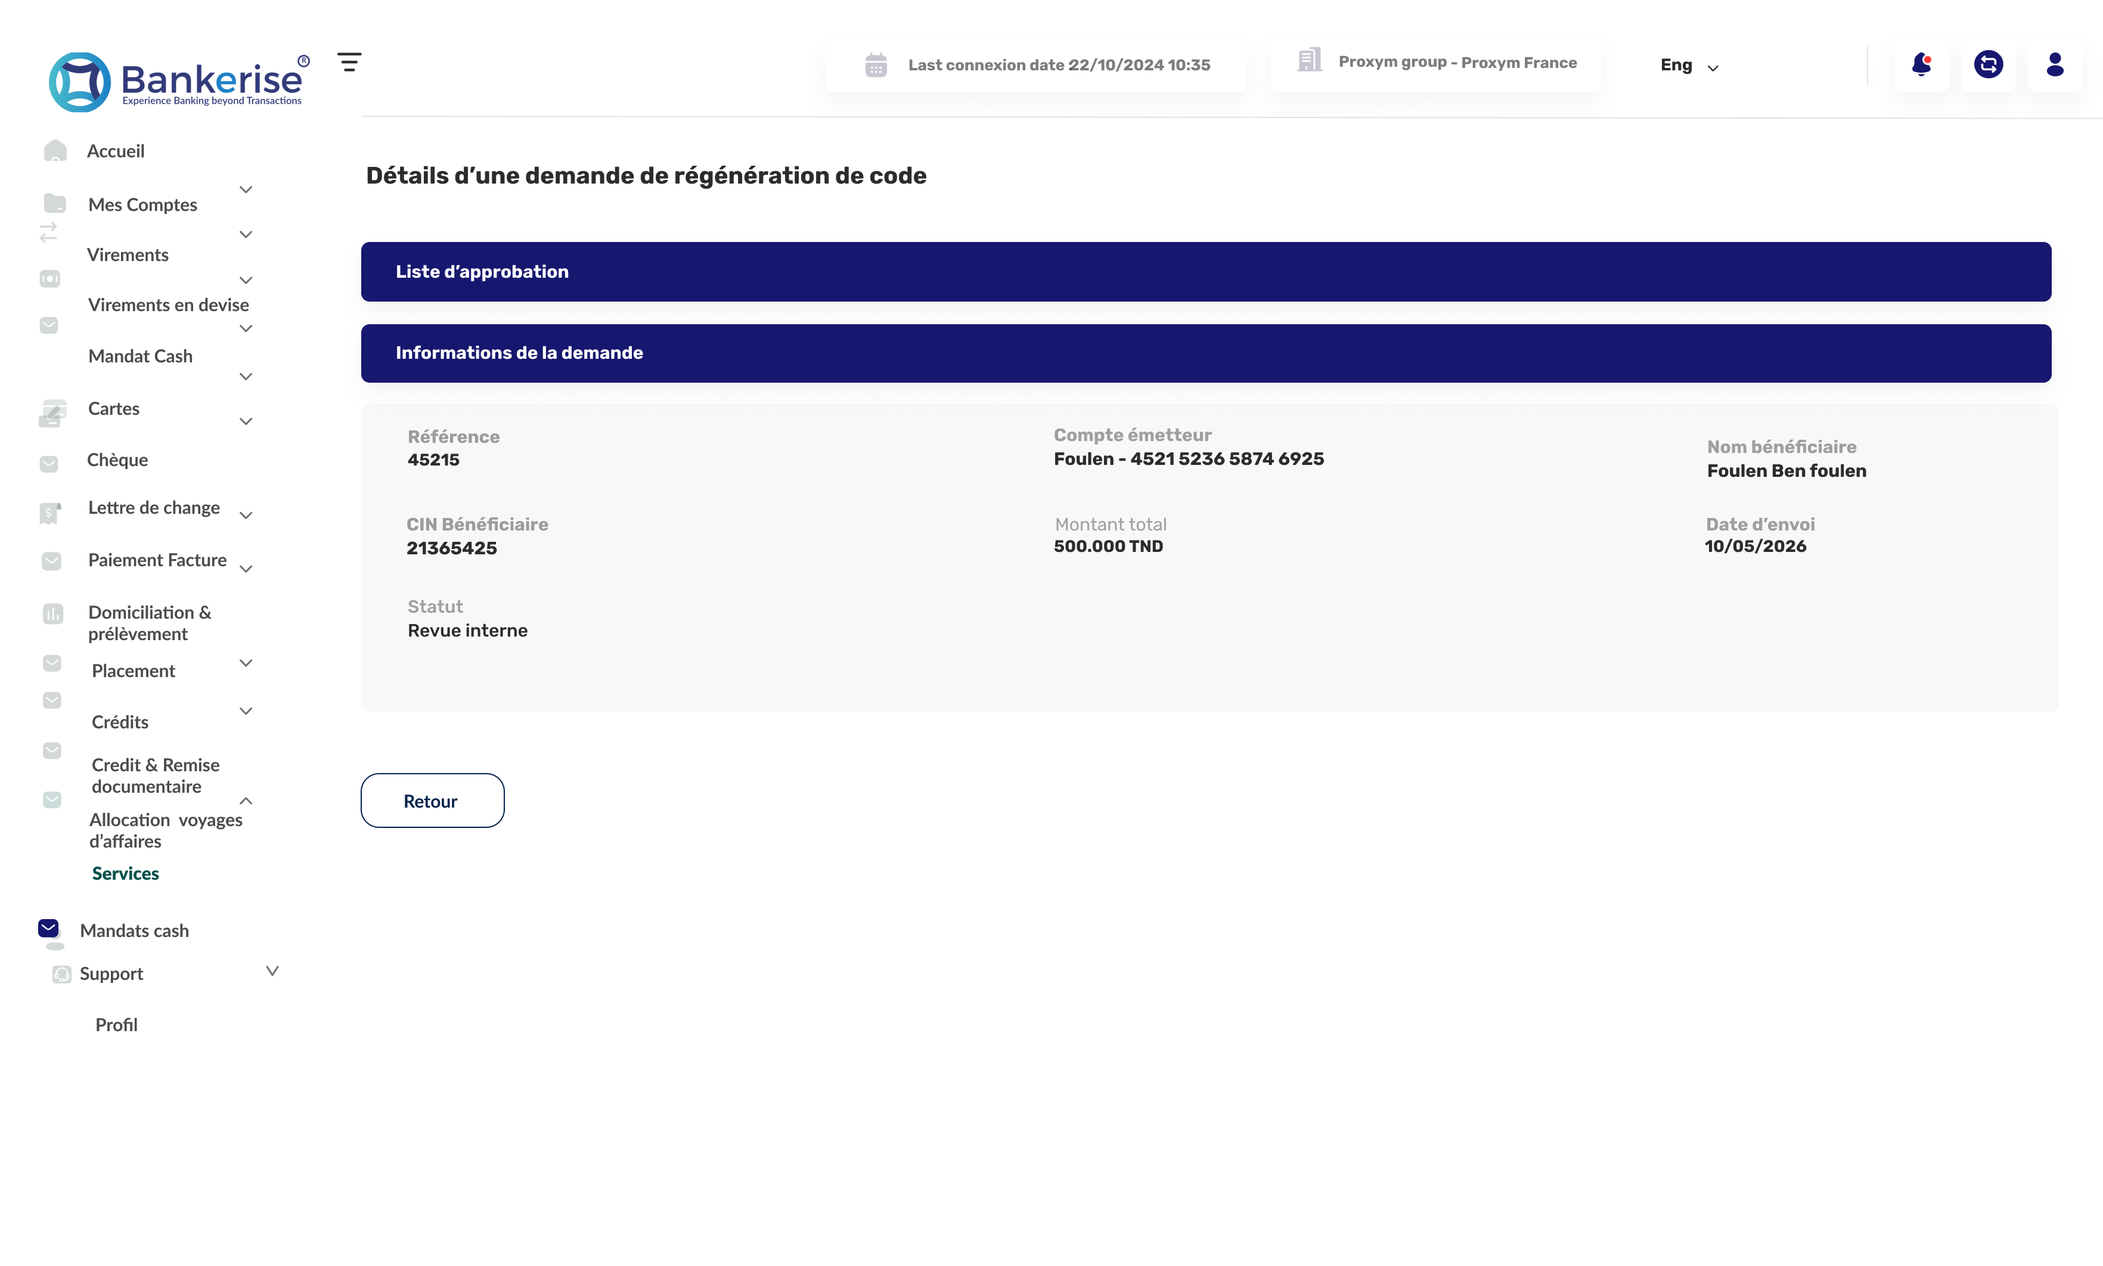Screen dimensions: 2103x1266
Task: Click the Virements transfer arrows icon
Action: tap(49, 232)
